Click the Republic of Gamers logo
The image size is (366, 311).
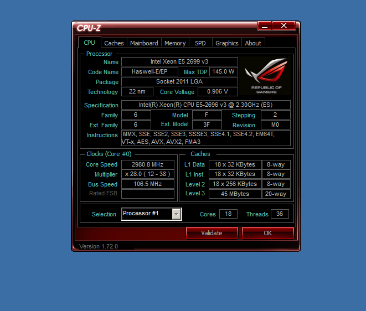265,76
